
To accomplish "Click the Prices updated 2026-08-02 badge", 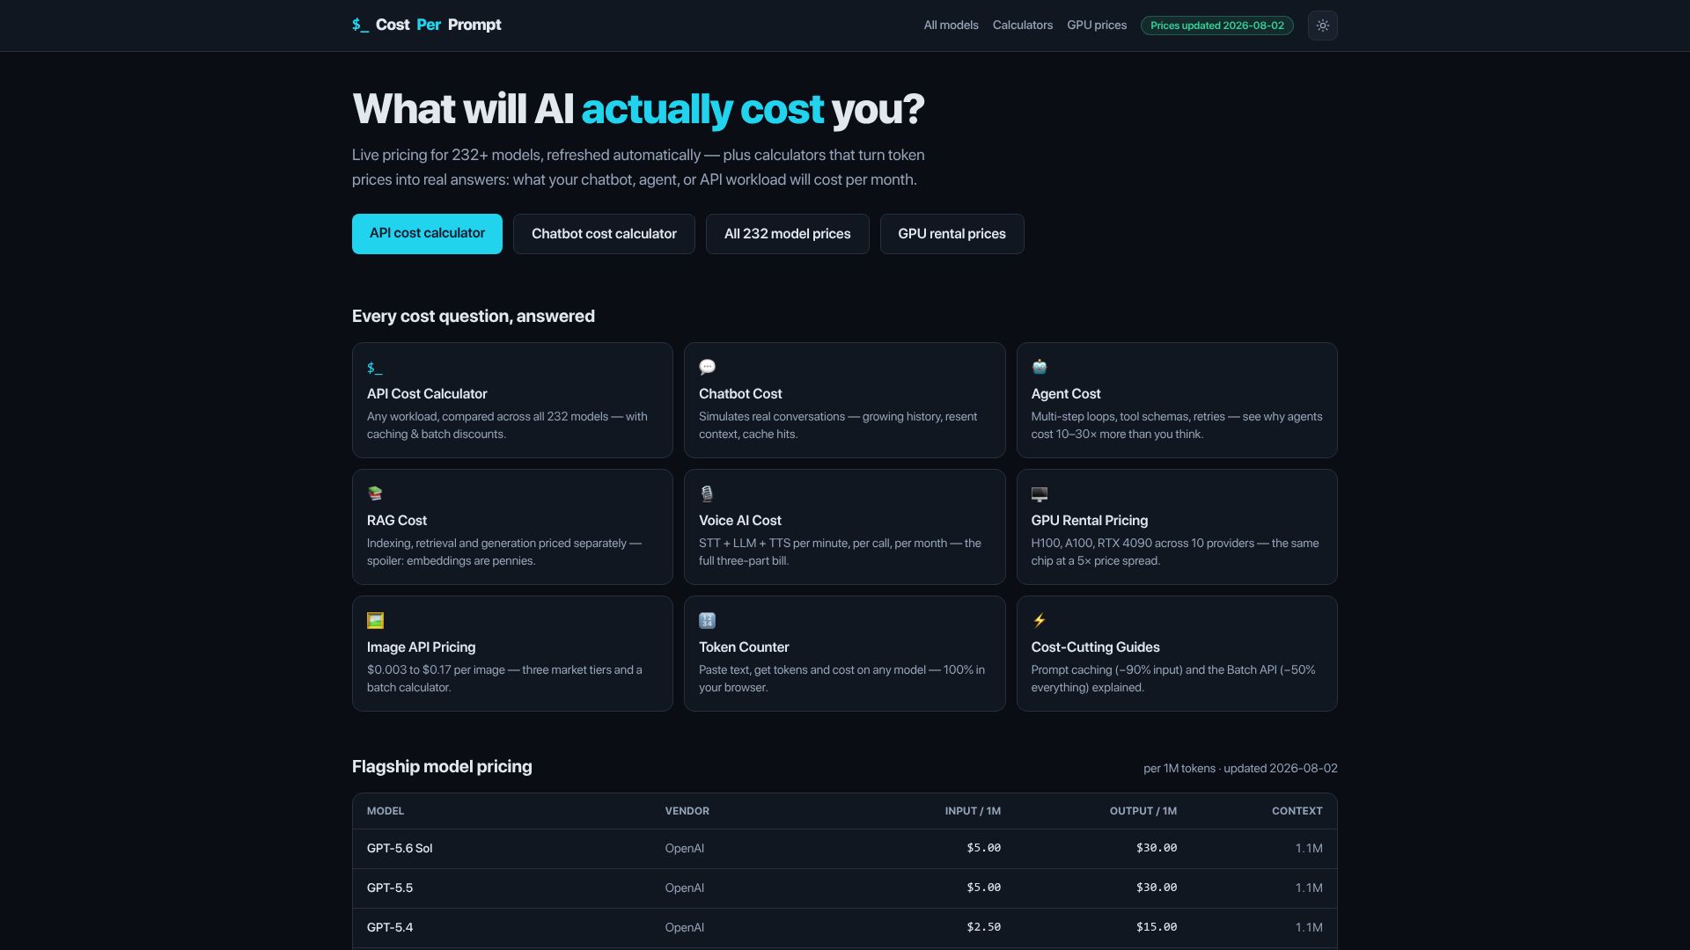I will point(1216,26).
